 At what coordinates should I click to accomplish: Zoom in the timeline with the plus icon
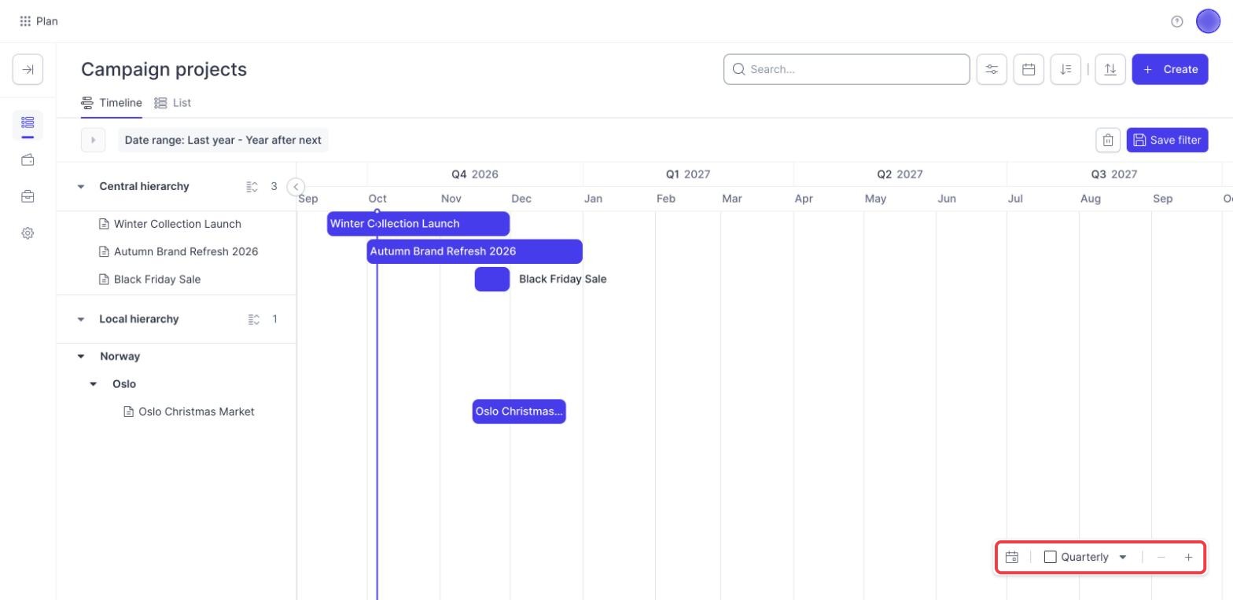coord(1188,557)
